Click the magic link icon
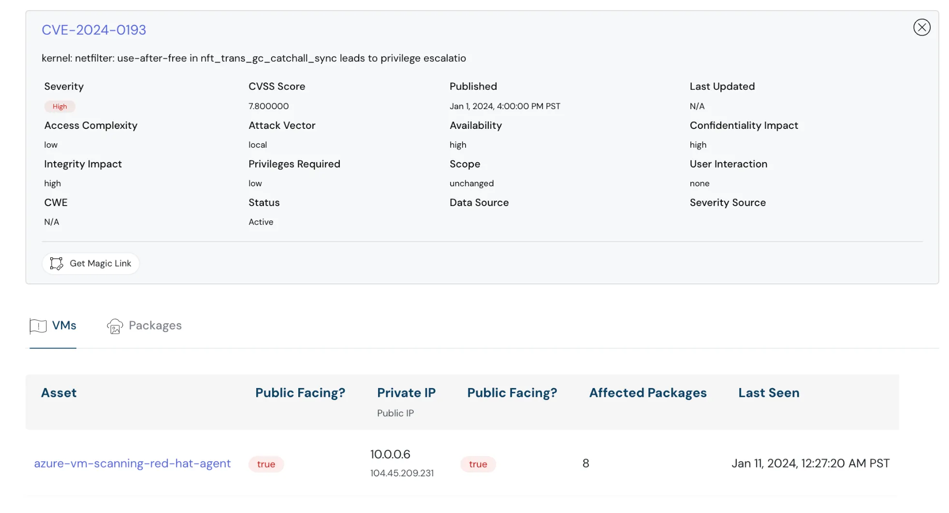 (x=57, y=263)
